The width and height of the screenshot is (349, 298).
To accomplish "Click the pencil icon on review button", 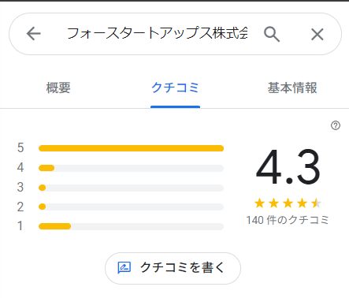I will [124, 268].
